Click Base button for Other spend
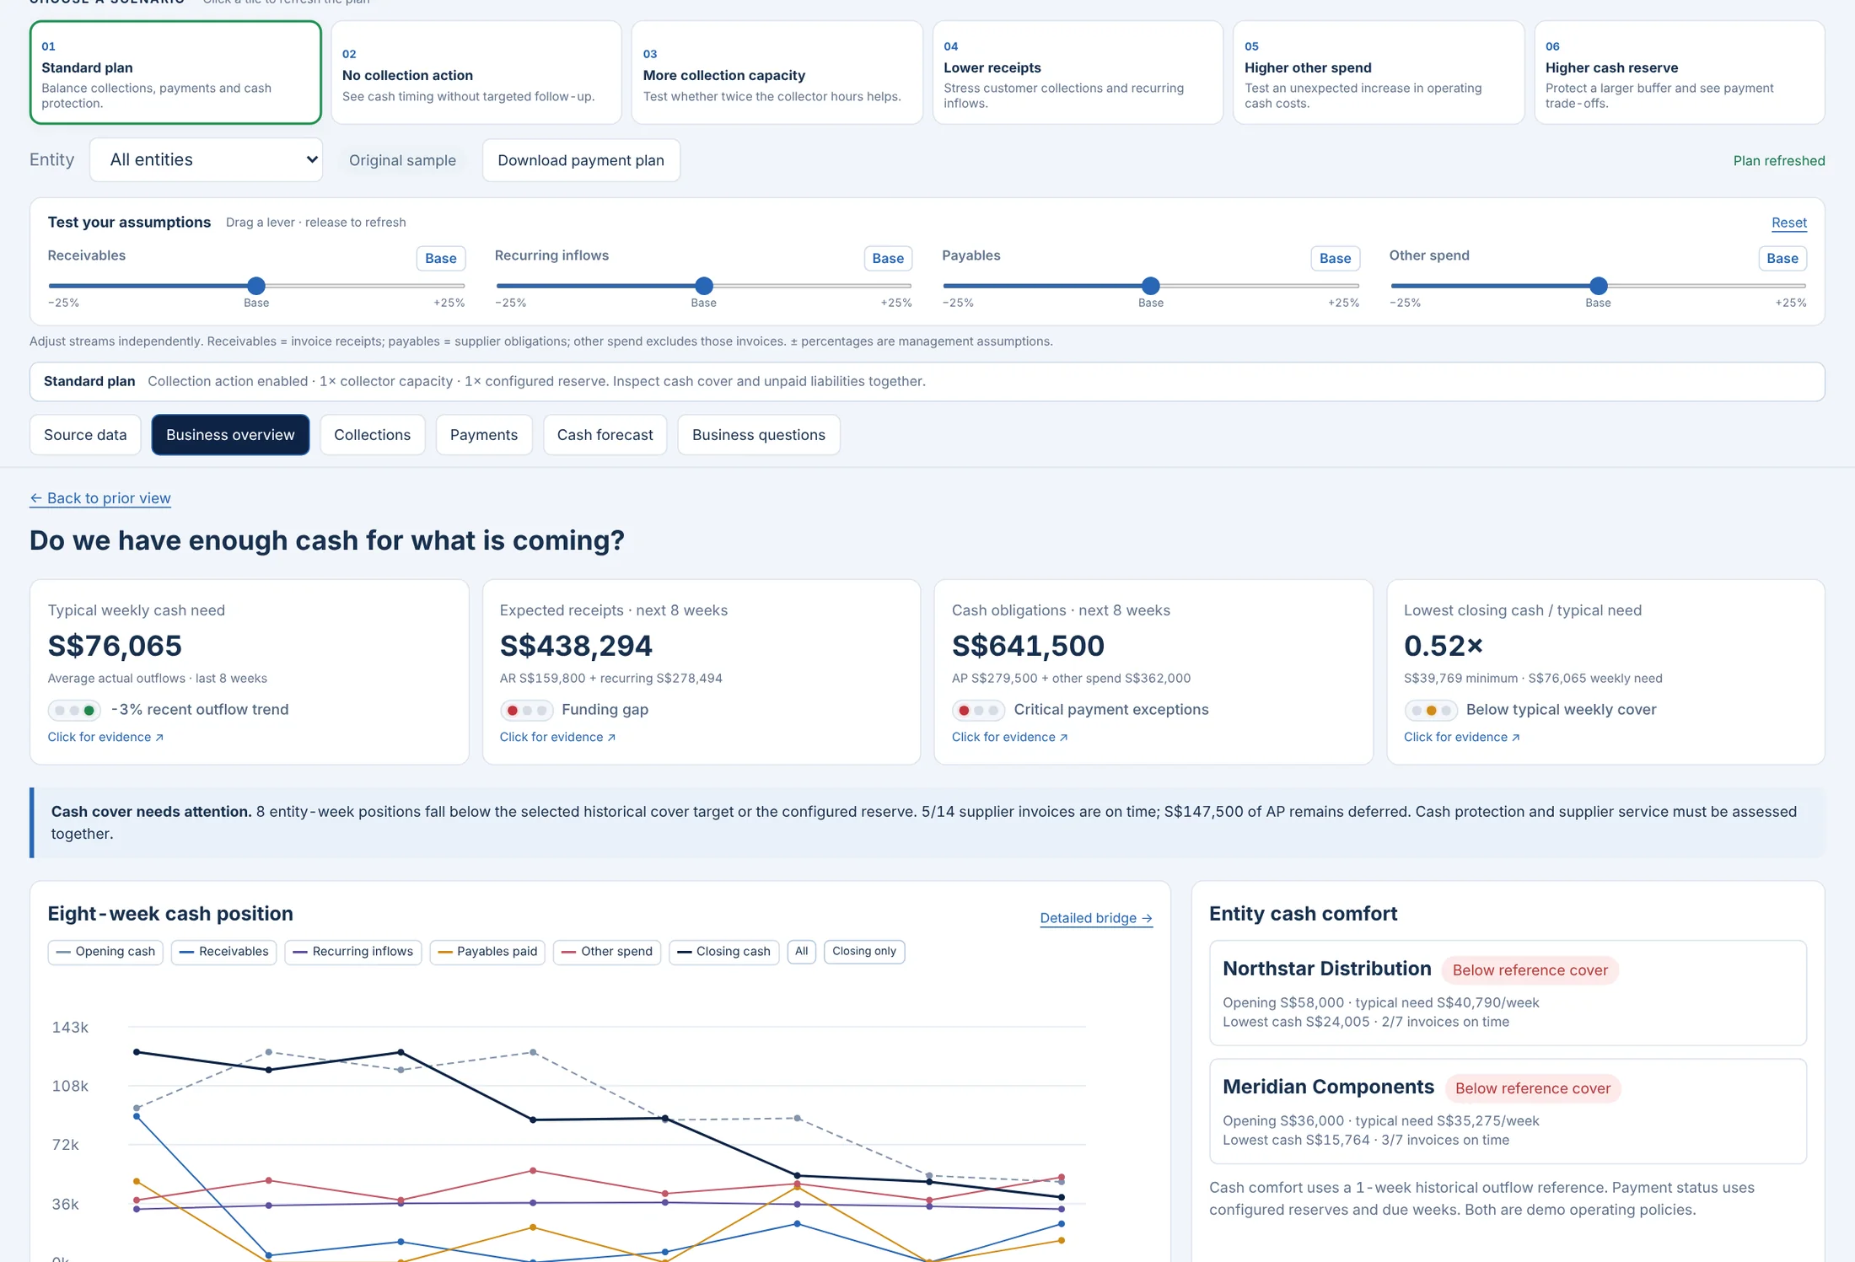 [1782, 258]
